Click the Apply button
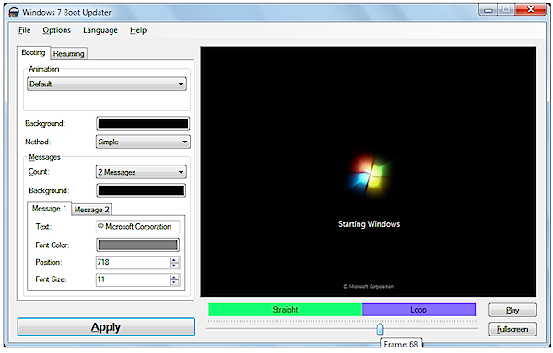This screenshot has width=553, height=353. tap(106, 327)
